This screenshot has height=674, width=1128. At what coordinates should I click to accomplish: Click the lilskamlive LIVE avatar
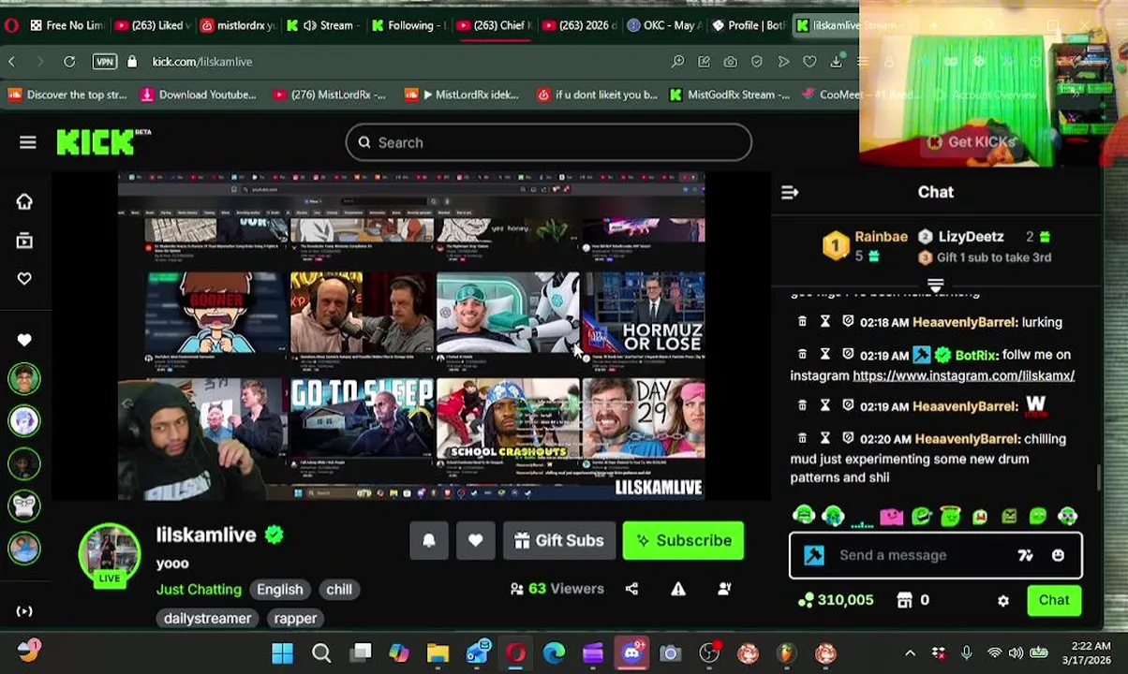[110, 554]
